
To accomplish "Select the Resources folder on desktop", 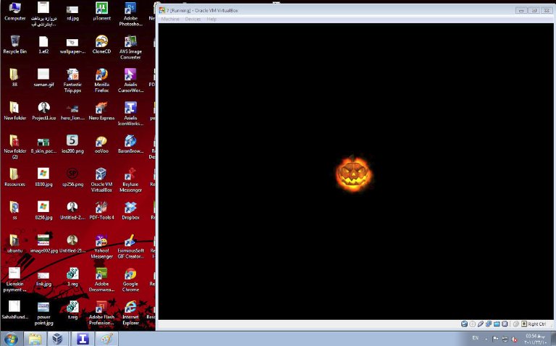I will (15, 177).
